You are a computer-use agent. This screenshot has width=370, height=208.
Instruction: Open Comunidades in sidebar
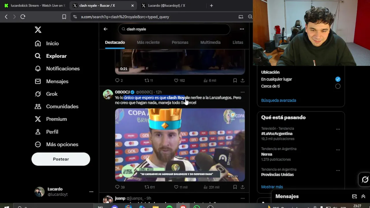(x=56, y=106)
